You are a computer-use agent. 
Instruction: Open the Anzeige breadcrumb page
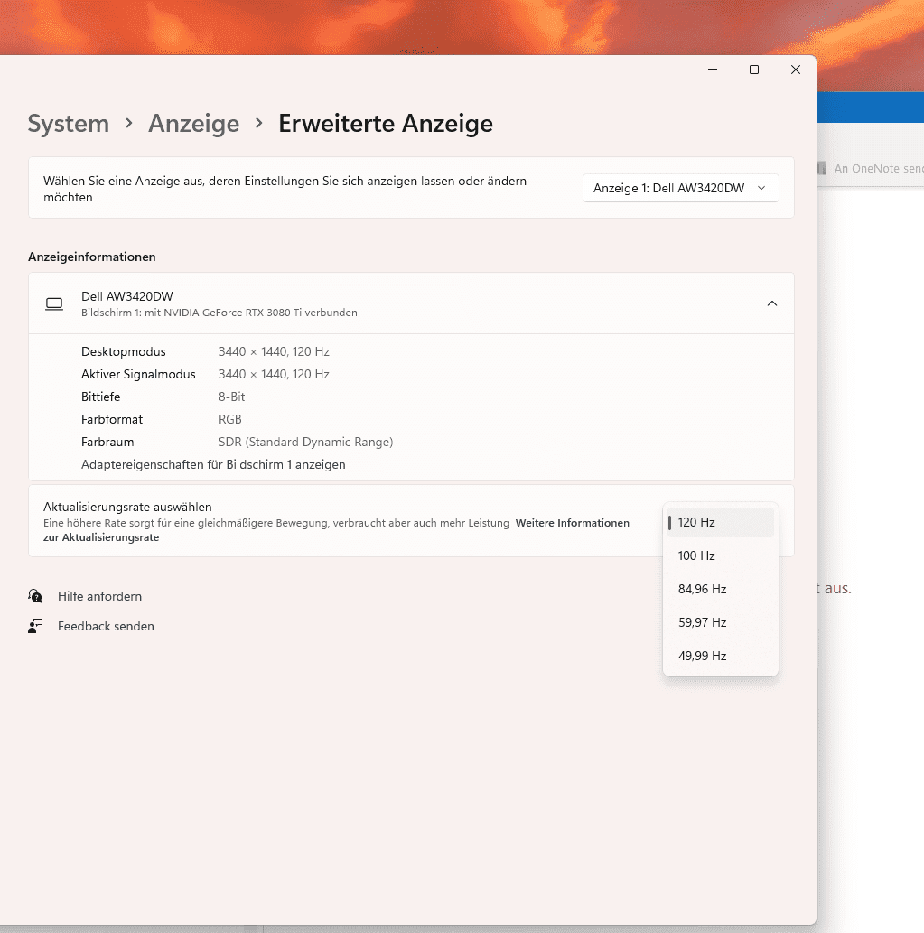pyautogui.click(x=193, y=124)
